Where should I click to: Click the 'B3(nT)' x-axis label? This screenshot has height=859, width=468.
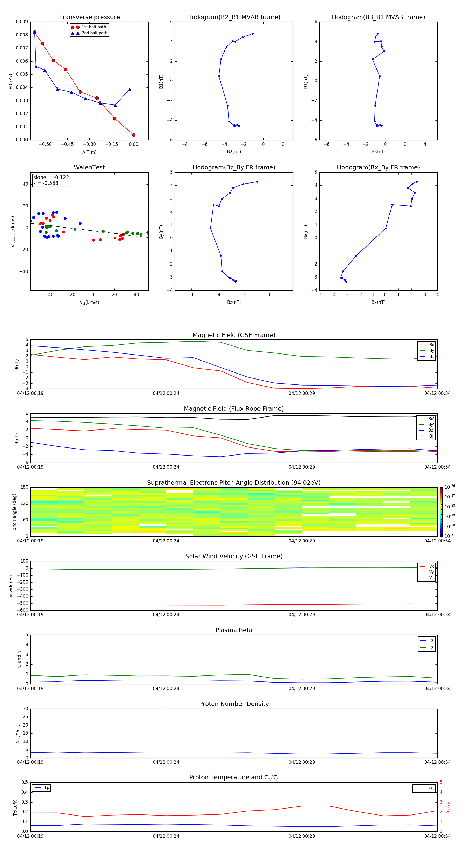378,152
